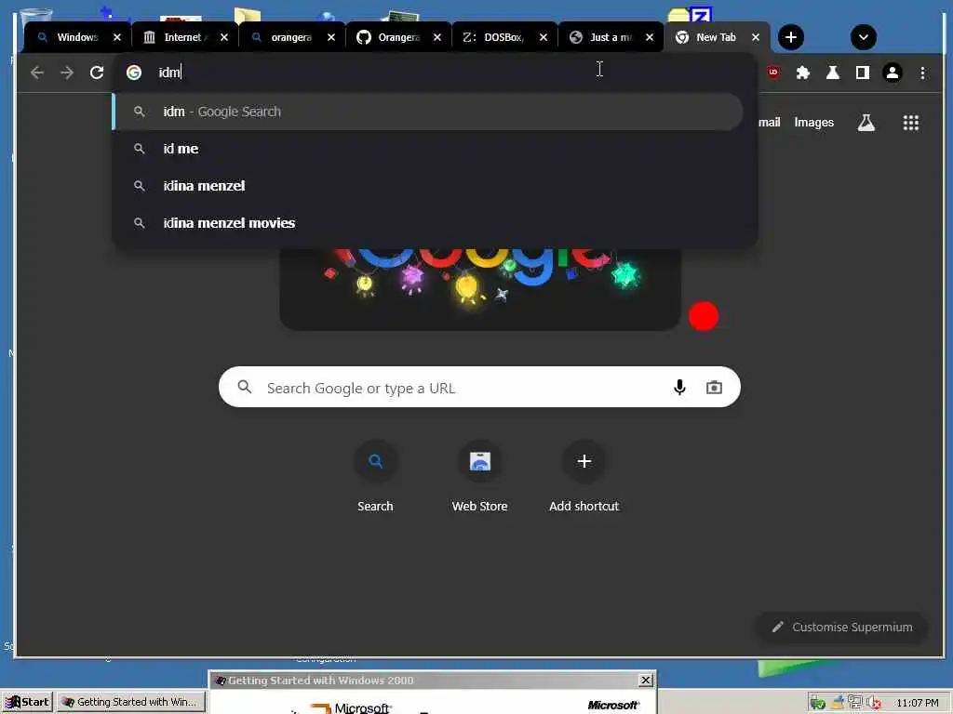Viewport: 953px width, 714px height.
Task: Open Google apps grid icon
Action: click(x=910, y=123)
